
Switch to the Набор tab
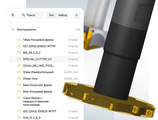point(63,15)
